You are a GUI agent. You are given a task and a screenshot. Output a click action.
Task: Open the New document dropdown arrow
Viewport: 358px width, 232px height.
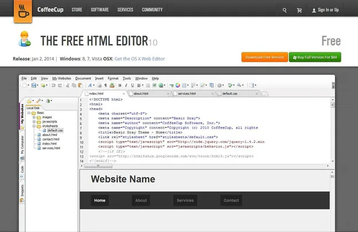tap(28, 85)
